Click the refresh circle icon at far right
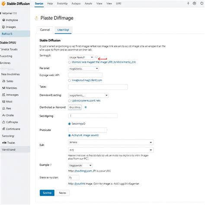205x205 pixels. point(202,3)
